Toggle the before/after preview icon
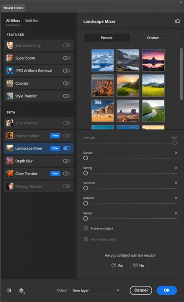Viewport: 184px width, 302px height. [x=9, y=290]
